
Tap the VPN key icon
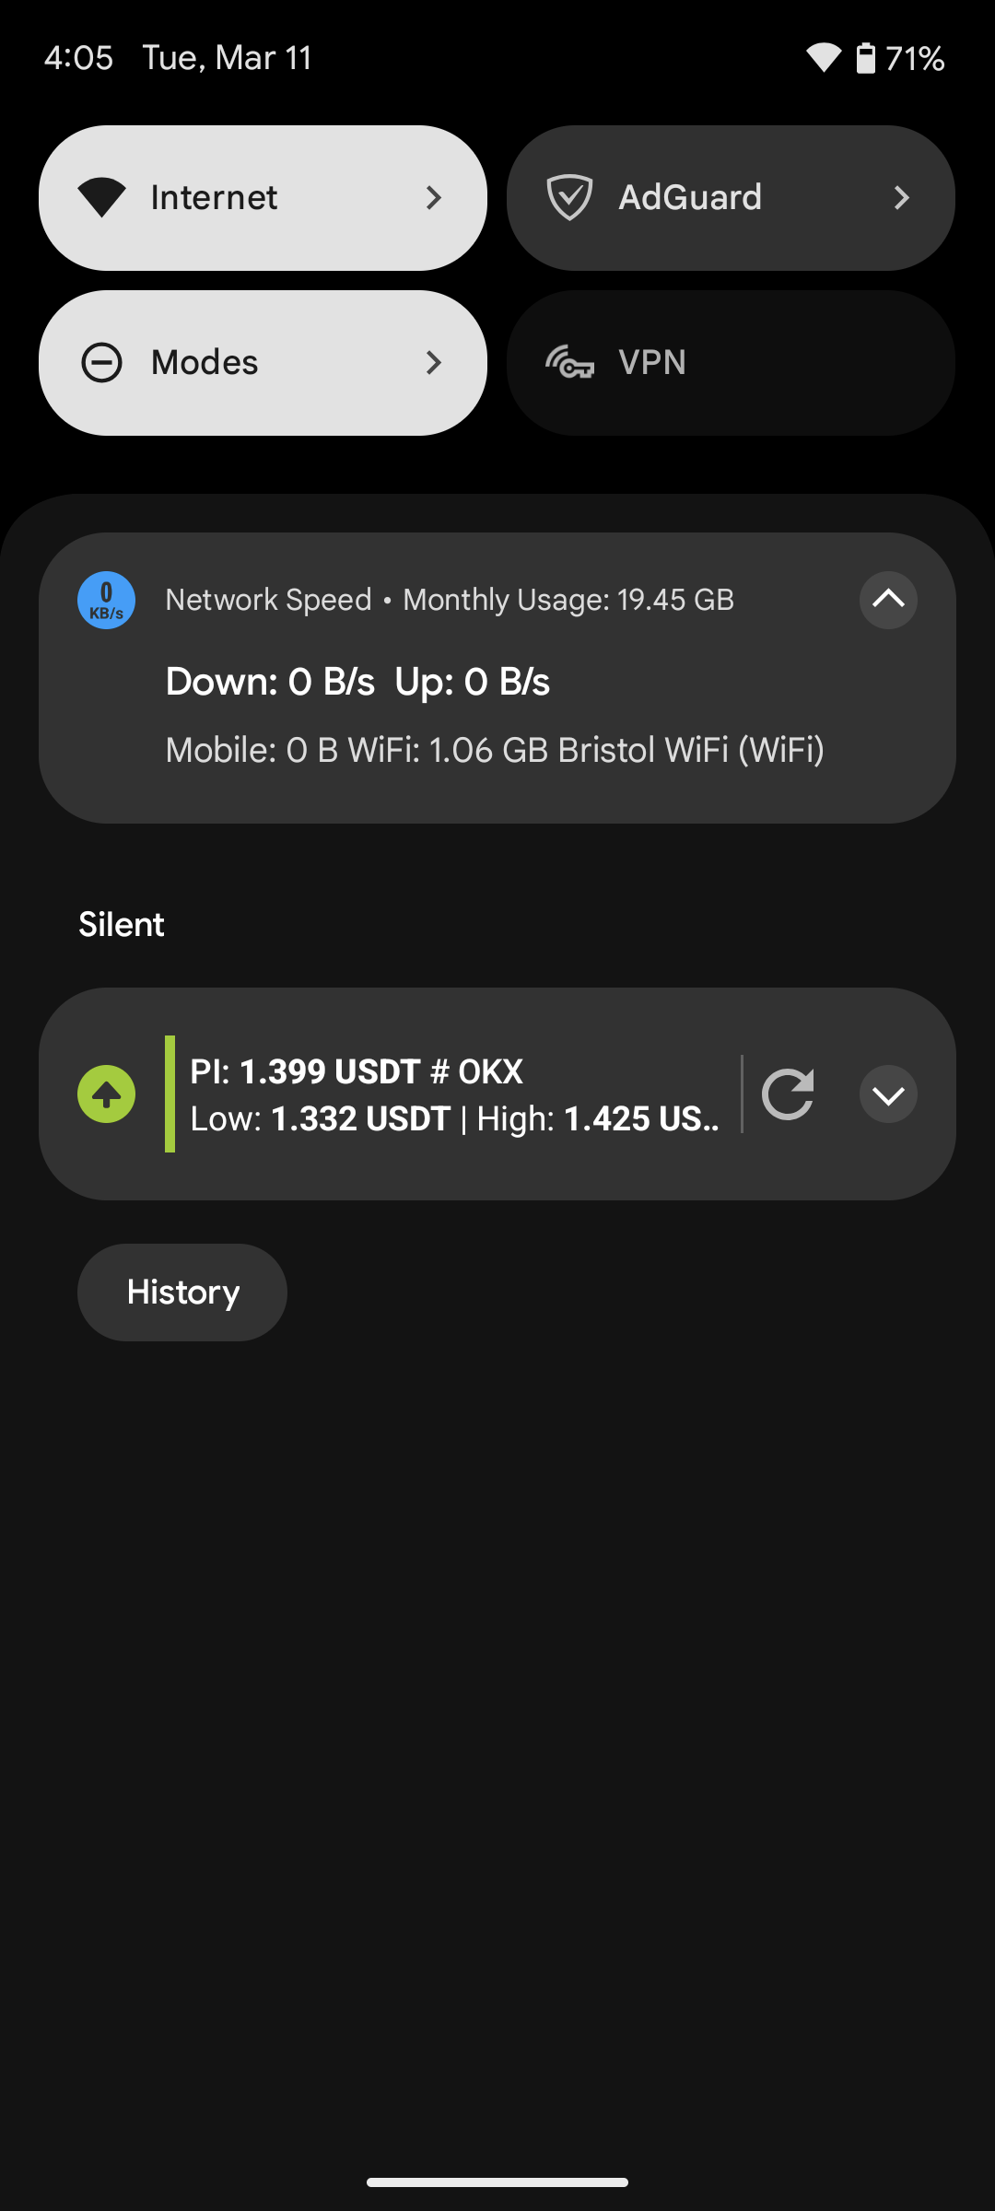(x=569, y=363)
